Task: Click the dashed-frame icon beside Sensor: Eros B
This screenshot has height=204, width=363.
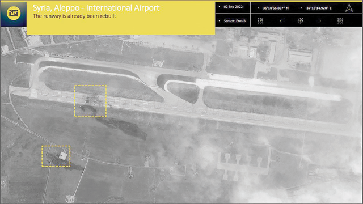Action: tap(260, 21)
